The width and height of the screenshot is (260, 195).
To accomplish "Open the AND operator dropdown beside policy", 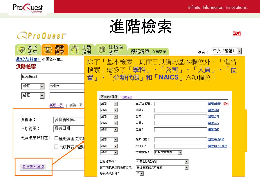I will coord(33,86).
